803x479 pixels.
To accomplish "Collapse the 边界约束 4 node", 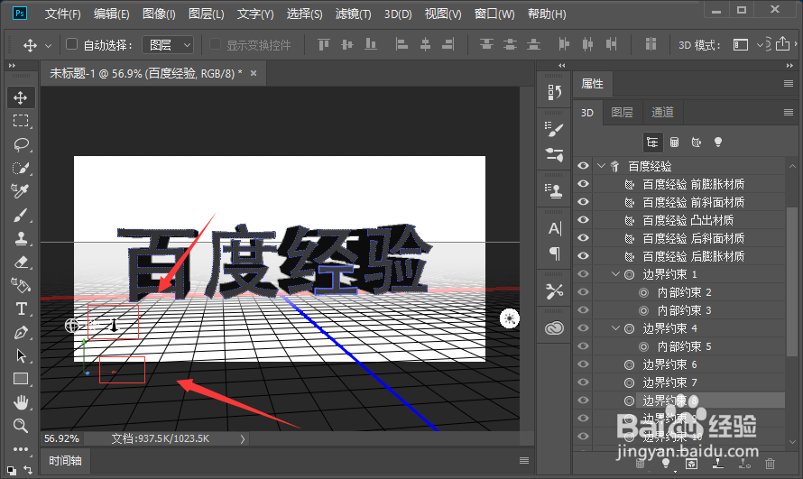I will (x=616, y=328).
